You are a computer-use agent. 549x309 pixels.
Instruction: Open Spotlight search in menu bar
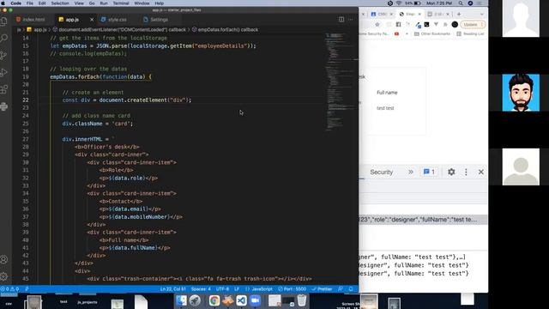[461, 3]
